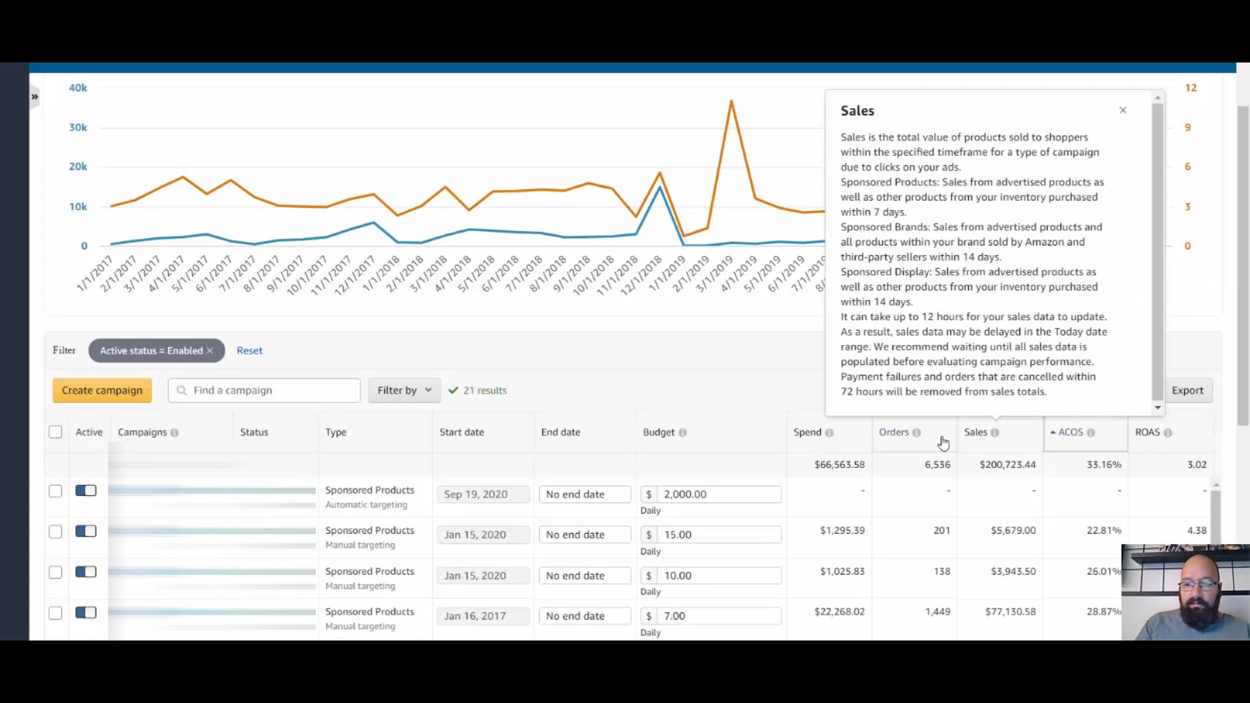Select checkbox for the $15.00 budget campaign
Image resolution: width=1250 pixels, height=703 pixels.
[55, 532]
